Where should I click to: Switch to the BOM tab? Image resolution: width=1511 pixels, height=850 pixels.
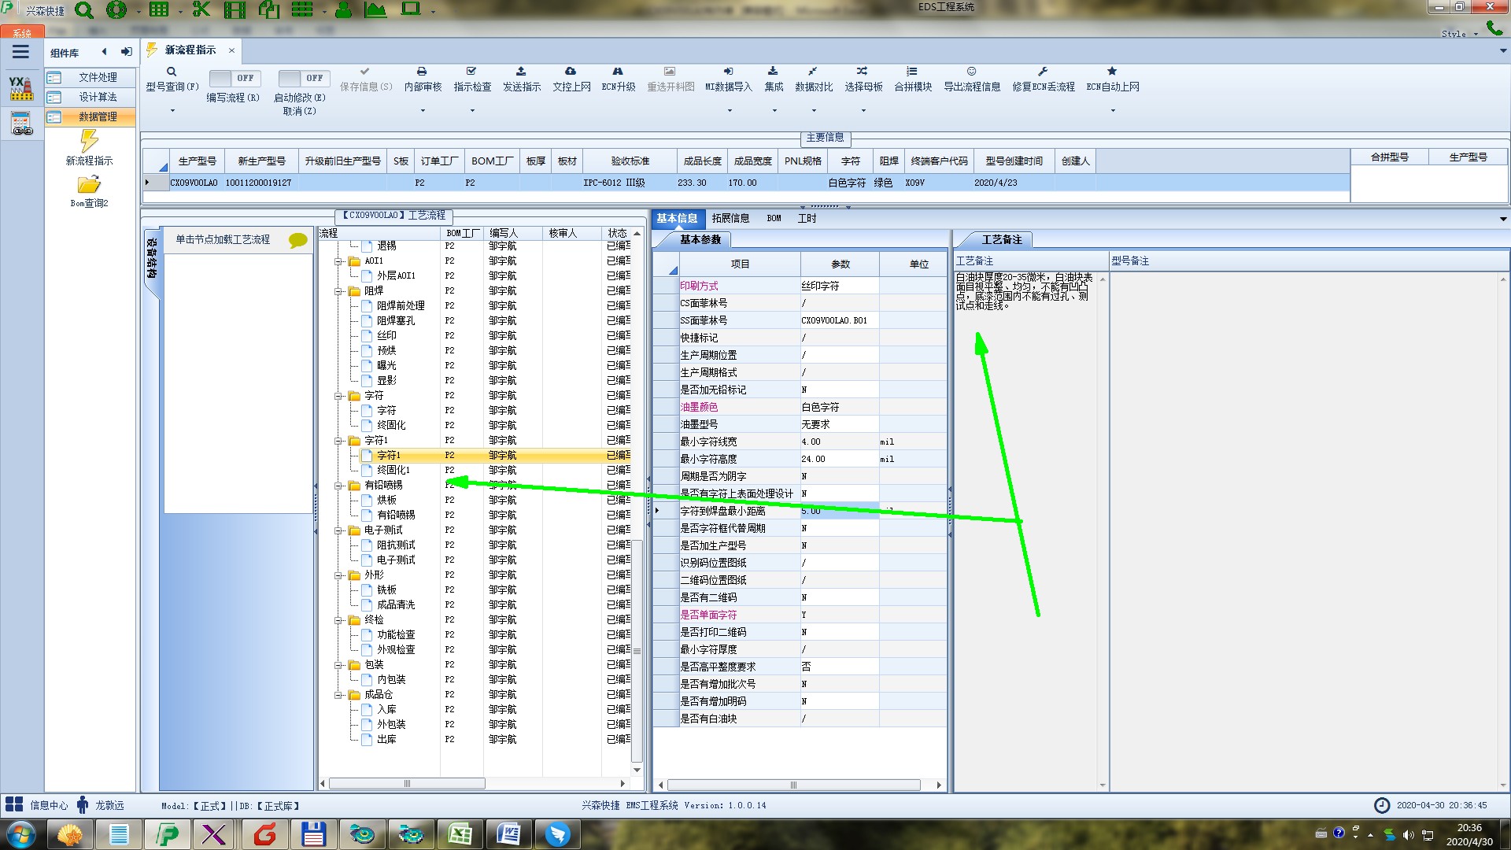[x=774, y=218]
